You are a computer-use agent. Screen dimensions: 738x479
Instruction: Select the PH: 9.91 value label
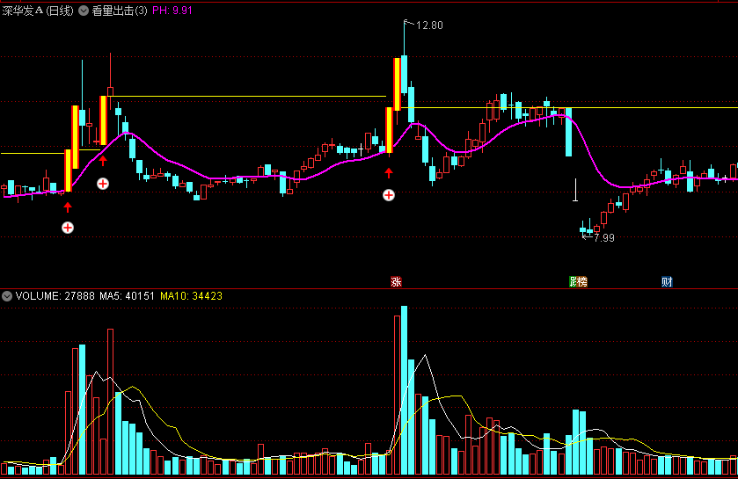[172, 11]
